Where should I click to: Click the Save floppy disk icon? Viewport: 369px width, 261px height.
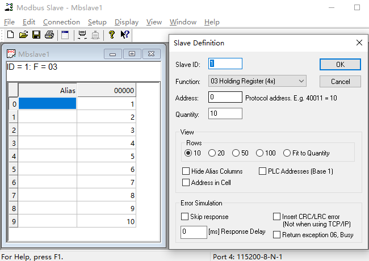click(x=36, y=35)
